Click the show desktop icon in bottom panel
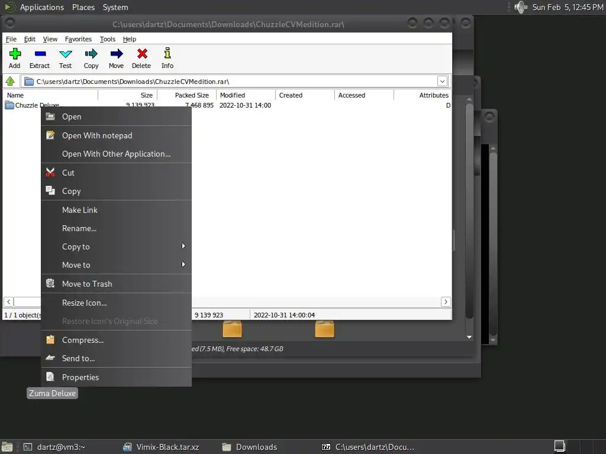Image resolution: width=606 pixels, height=454 pixels. coord(7,447)
